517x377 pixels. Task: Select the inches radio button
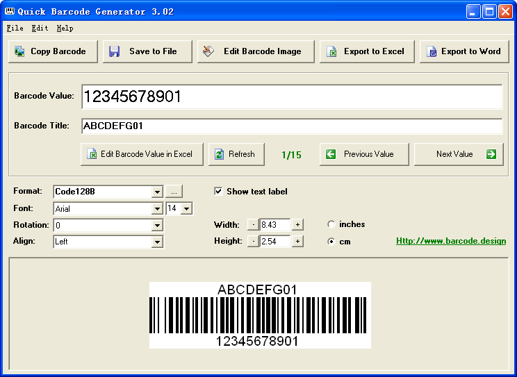click(331, 224)
